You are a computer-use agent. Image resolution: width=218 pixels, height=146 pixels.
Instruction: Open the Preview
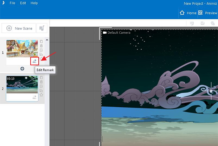tap(208, 13)
